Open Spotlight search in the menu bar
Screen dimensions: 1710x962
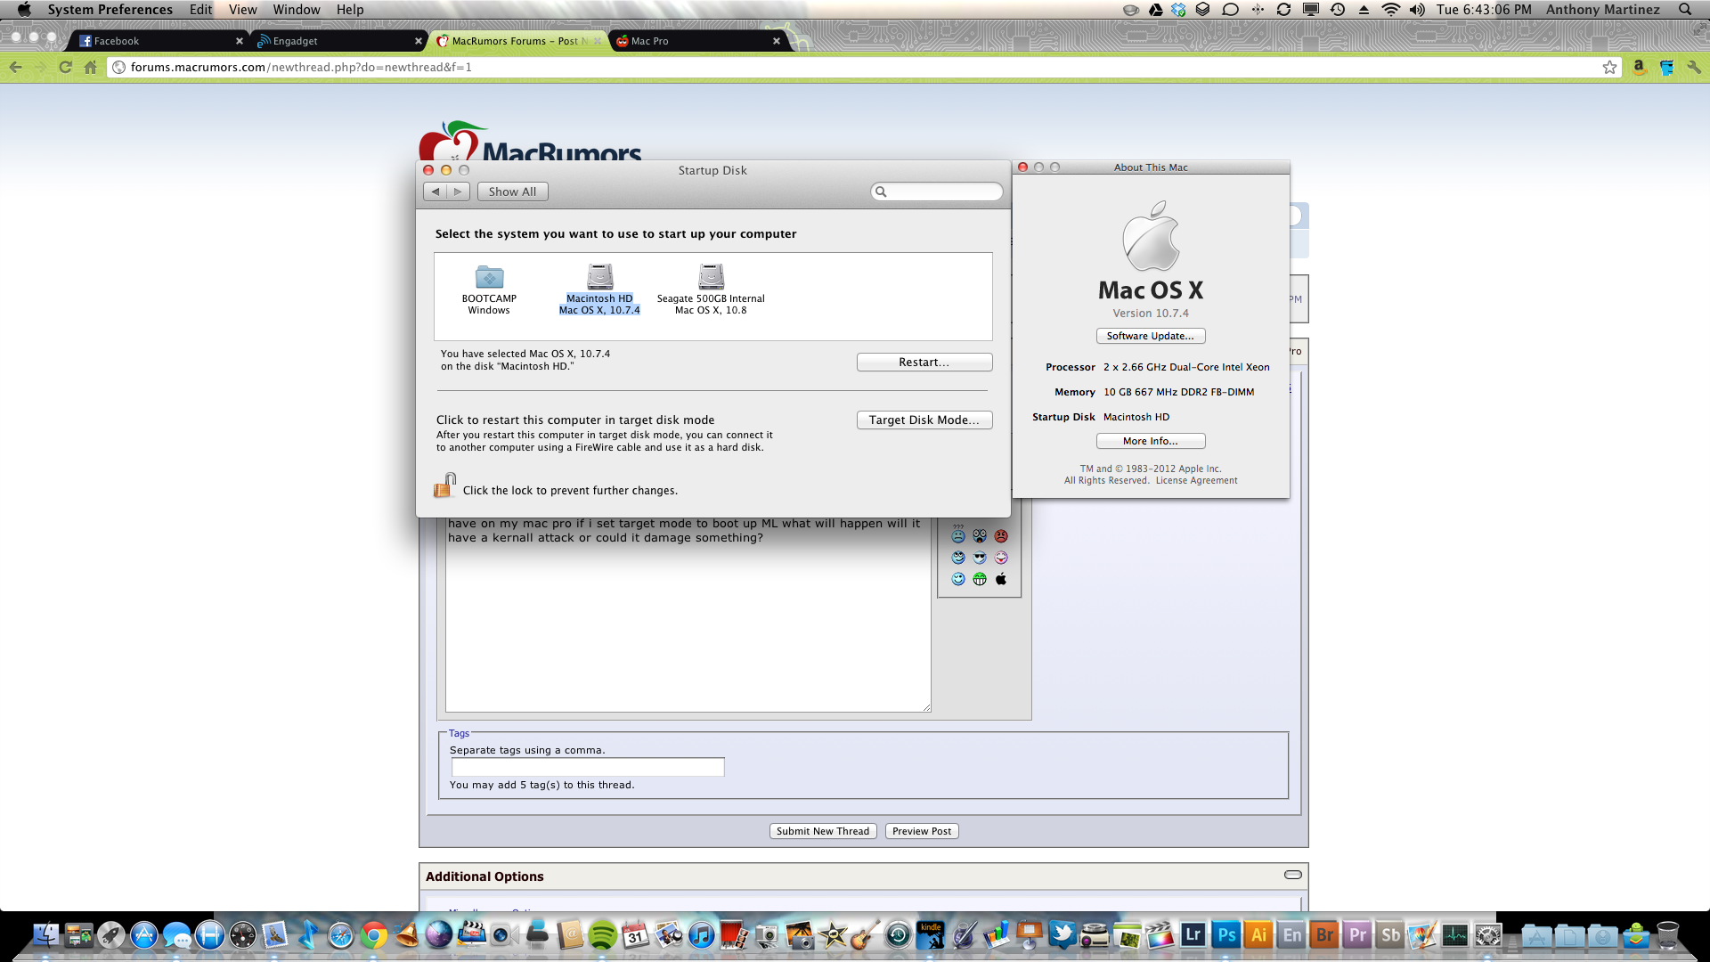click(x=1685, y=10)
